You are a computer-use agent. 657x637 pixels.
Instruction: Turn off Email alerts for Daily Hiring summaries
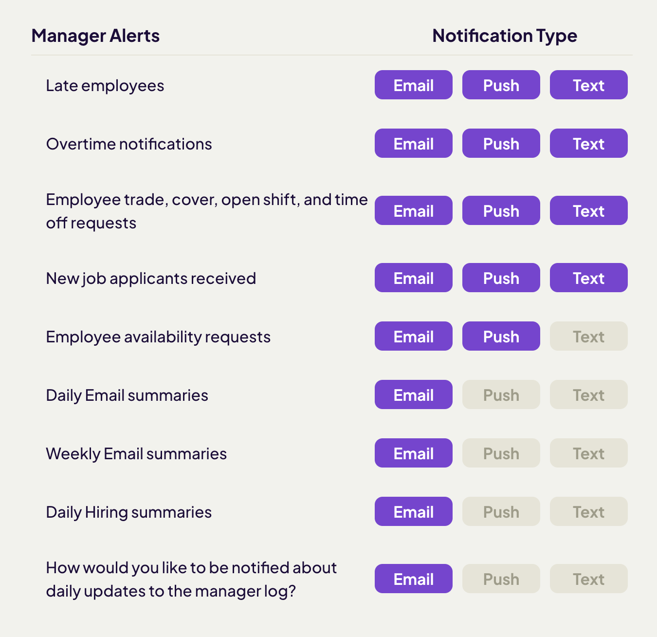[x=413, y=511]
